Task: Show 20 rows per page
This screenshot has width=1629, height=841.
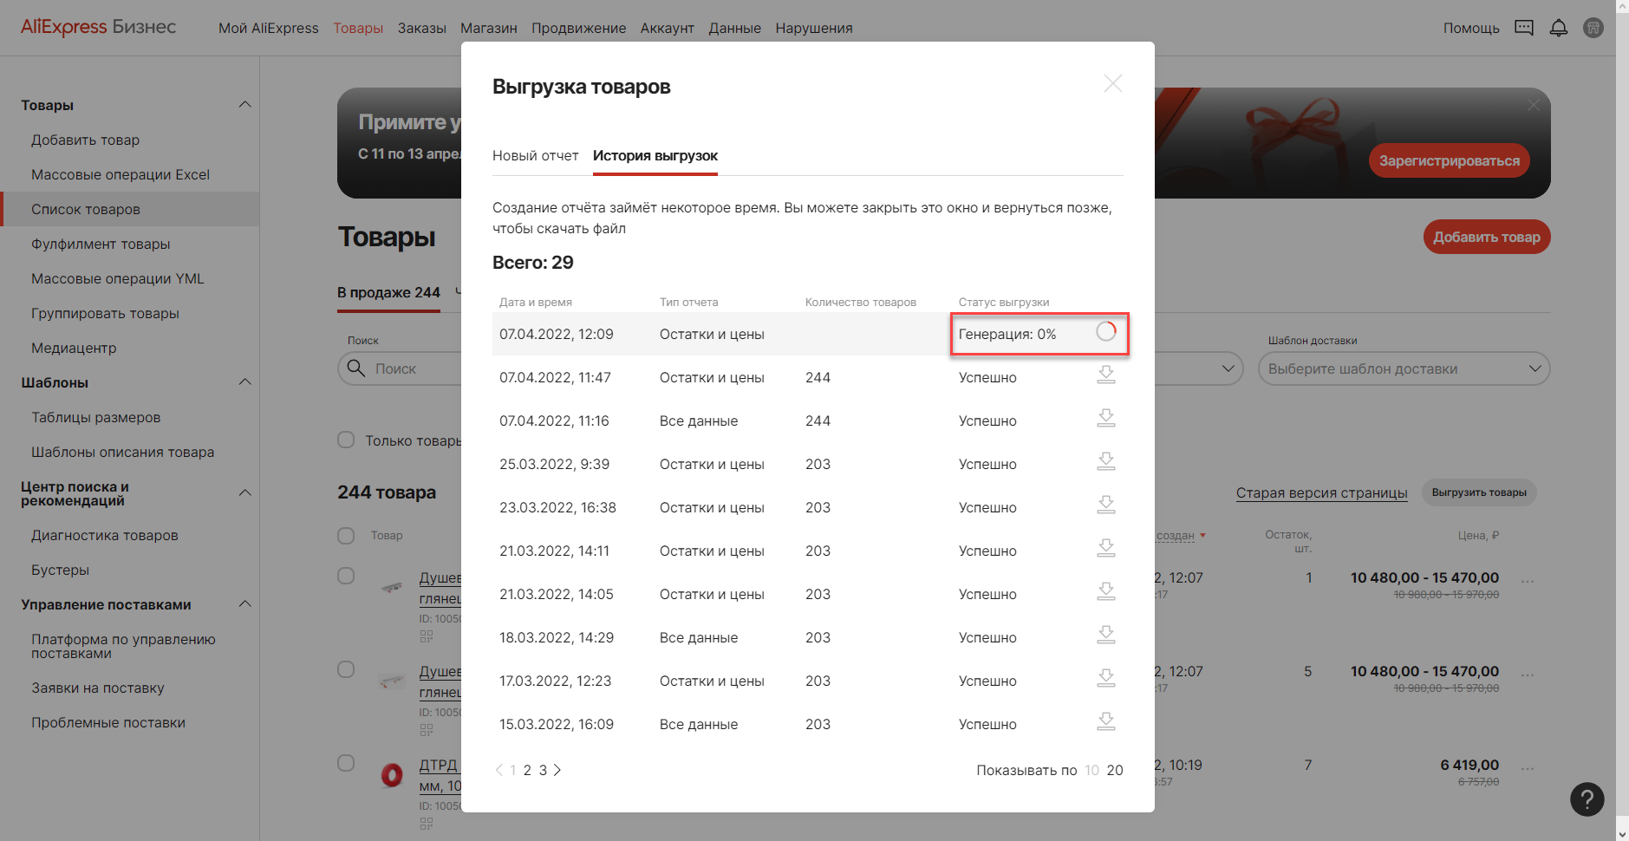Action: pyautogui.click(x=1115, y=770)
